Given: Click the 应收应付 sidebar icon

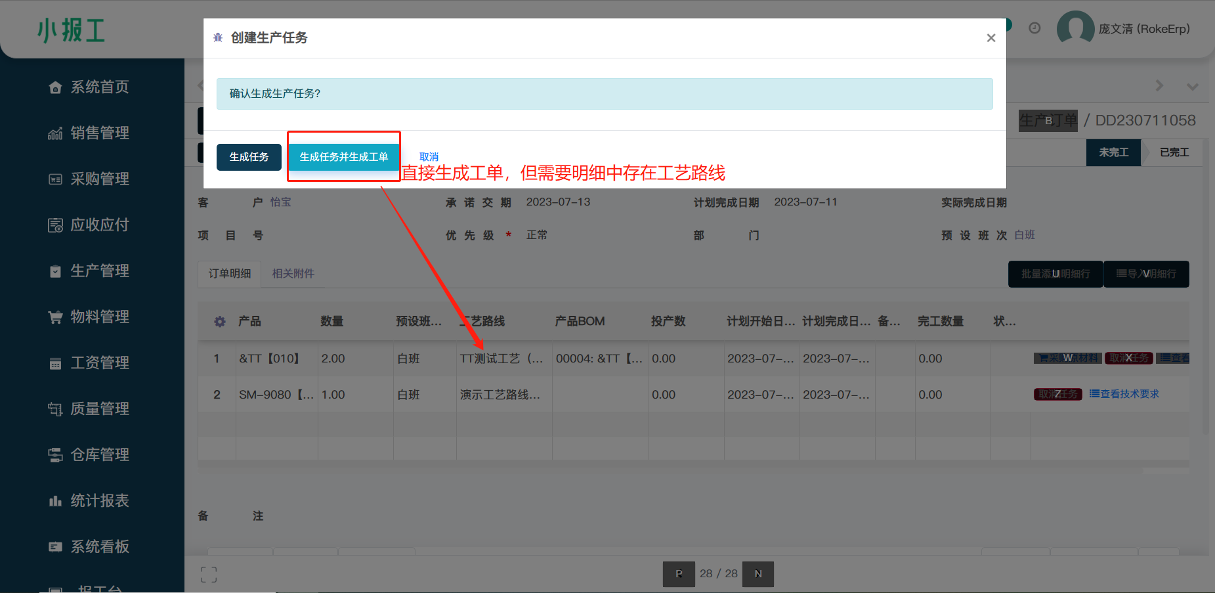Looking at the screenshot, I should (x=55, y=225).
